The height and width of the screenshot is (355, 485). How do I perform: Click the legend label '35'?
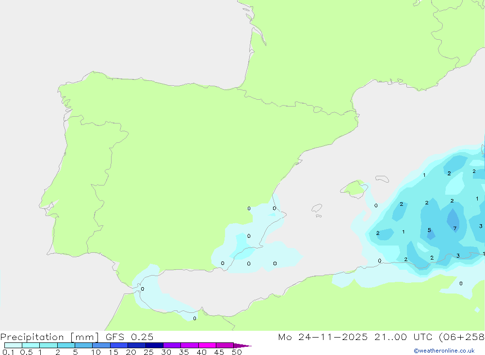184,352
